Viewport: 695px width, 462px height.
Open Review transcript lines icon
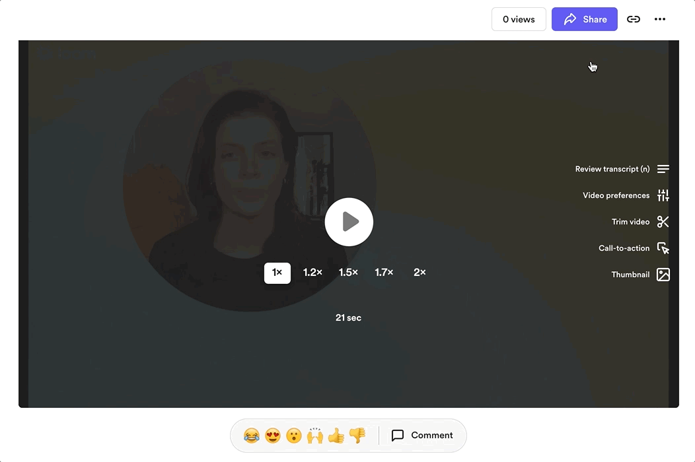663,169
